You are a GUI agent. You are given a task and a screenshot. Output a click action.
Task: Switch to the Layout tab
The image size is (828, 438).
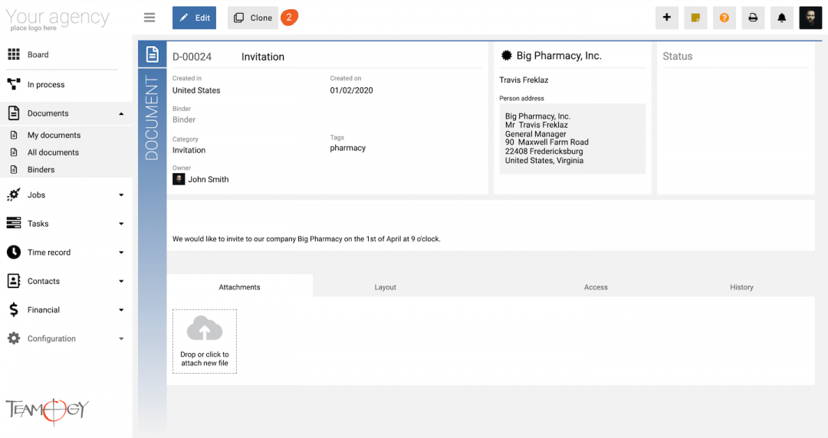385,287
